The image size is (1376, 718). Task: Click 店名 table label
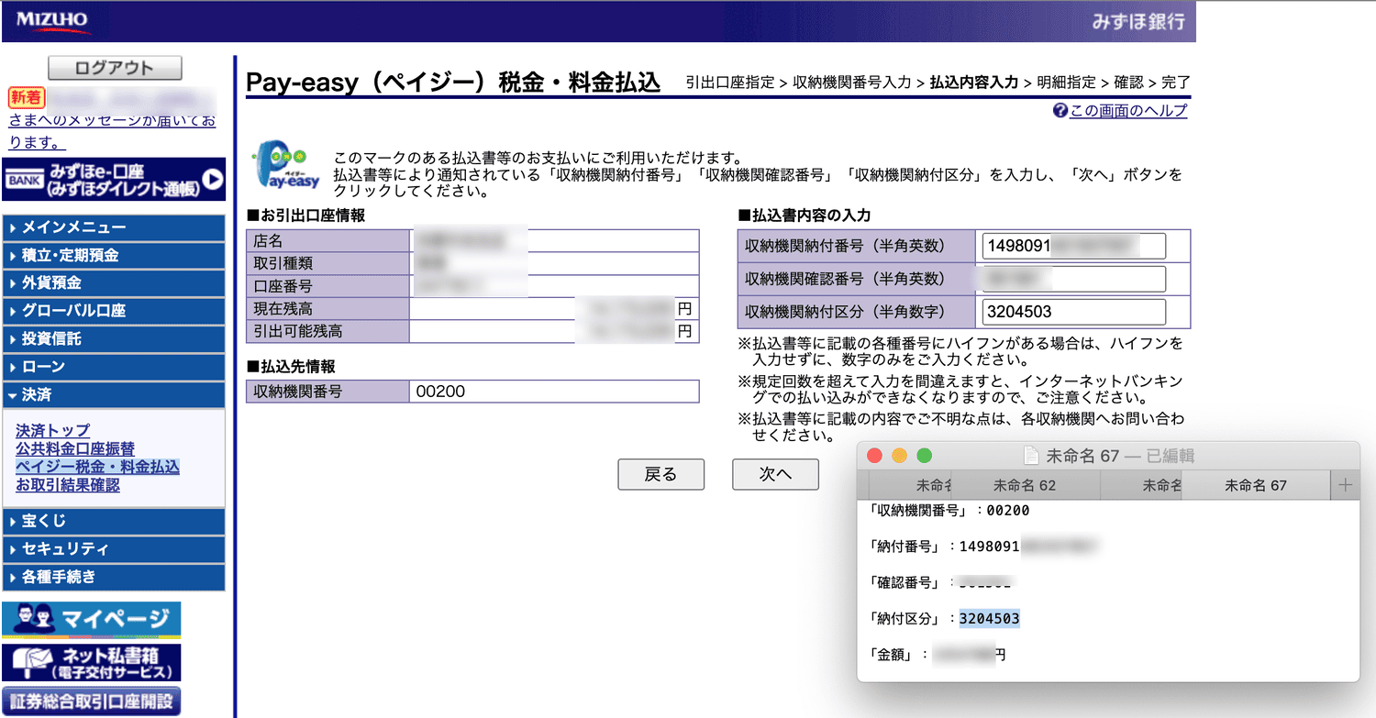(x=268, y=240)
